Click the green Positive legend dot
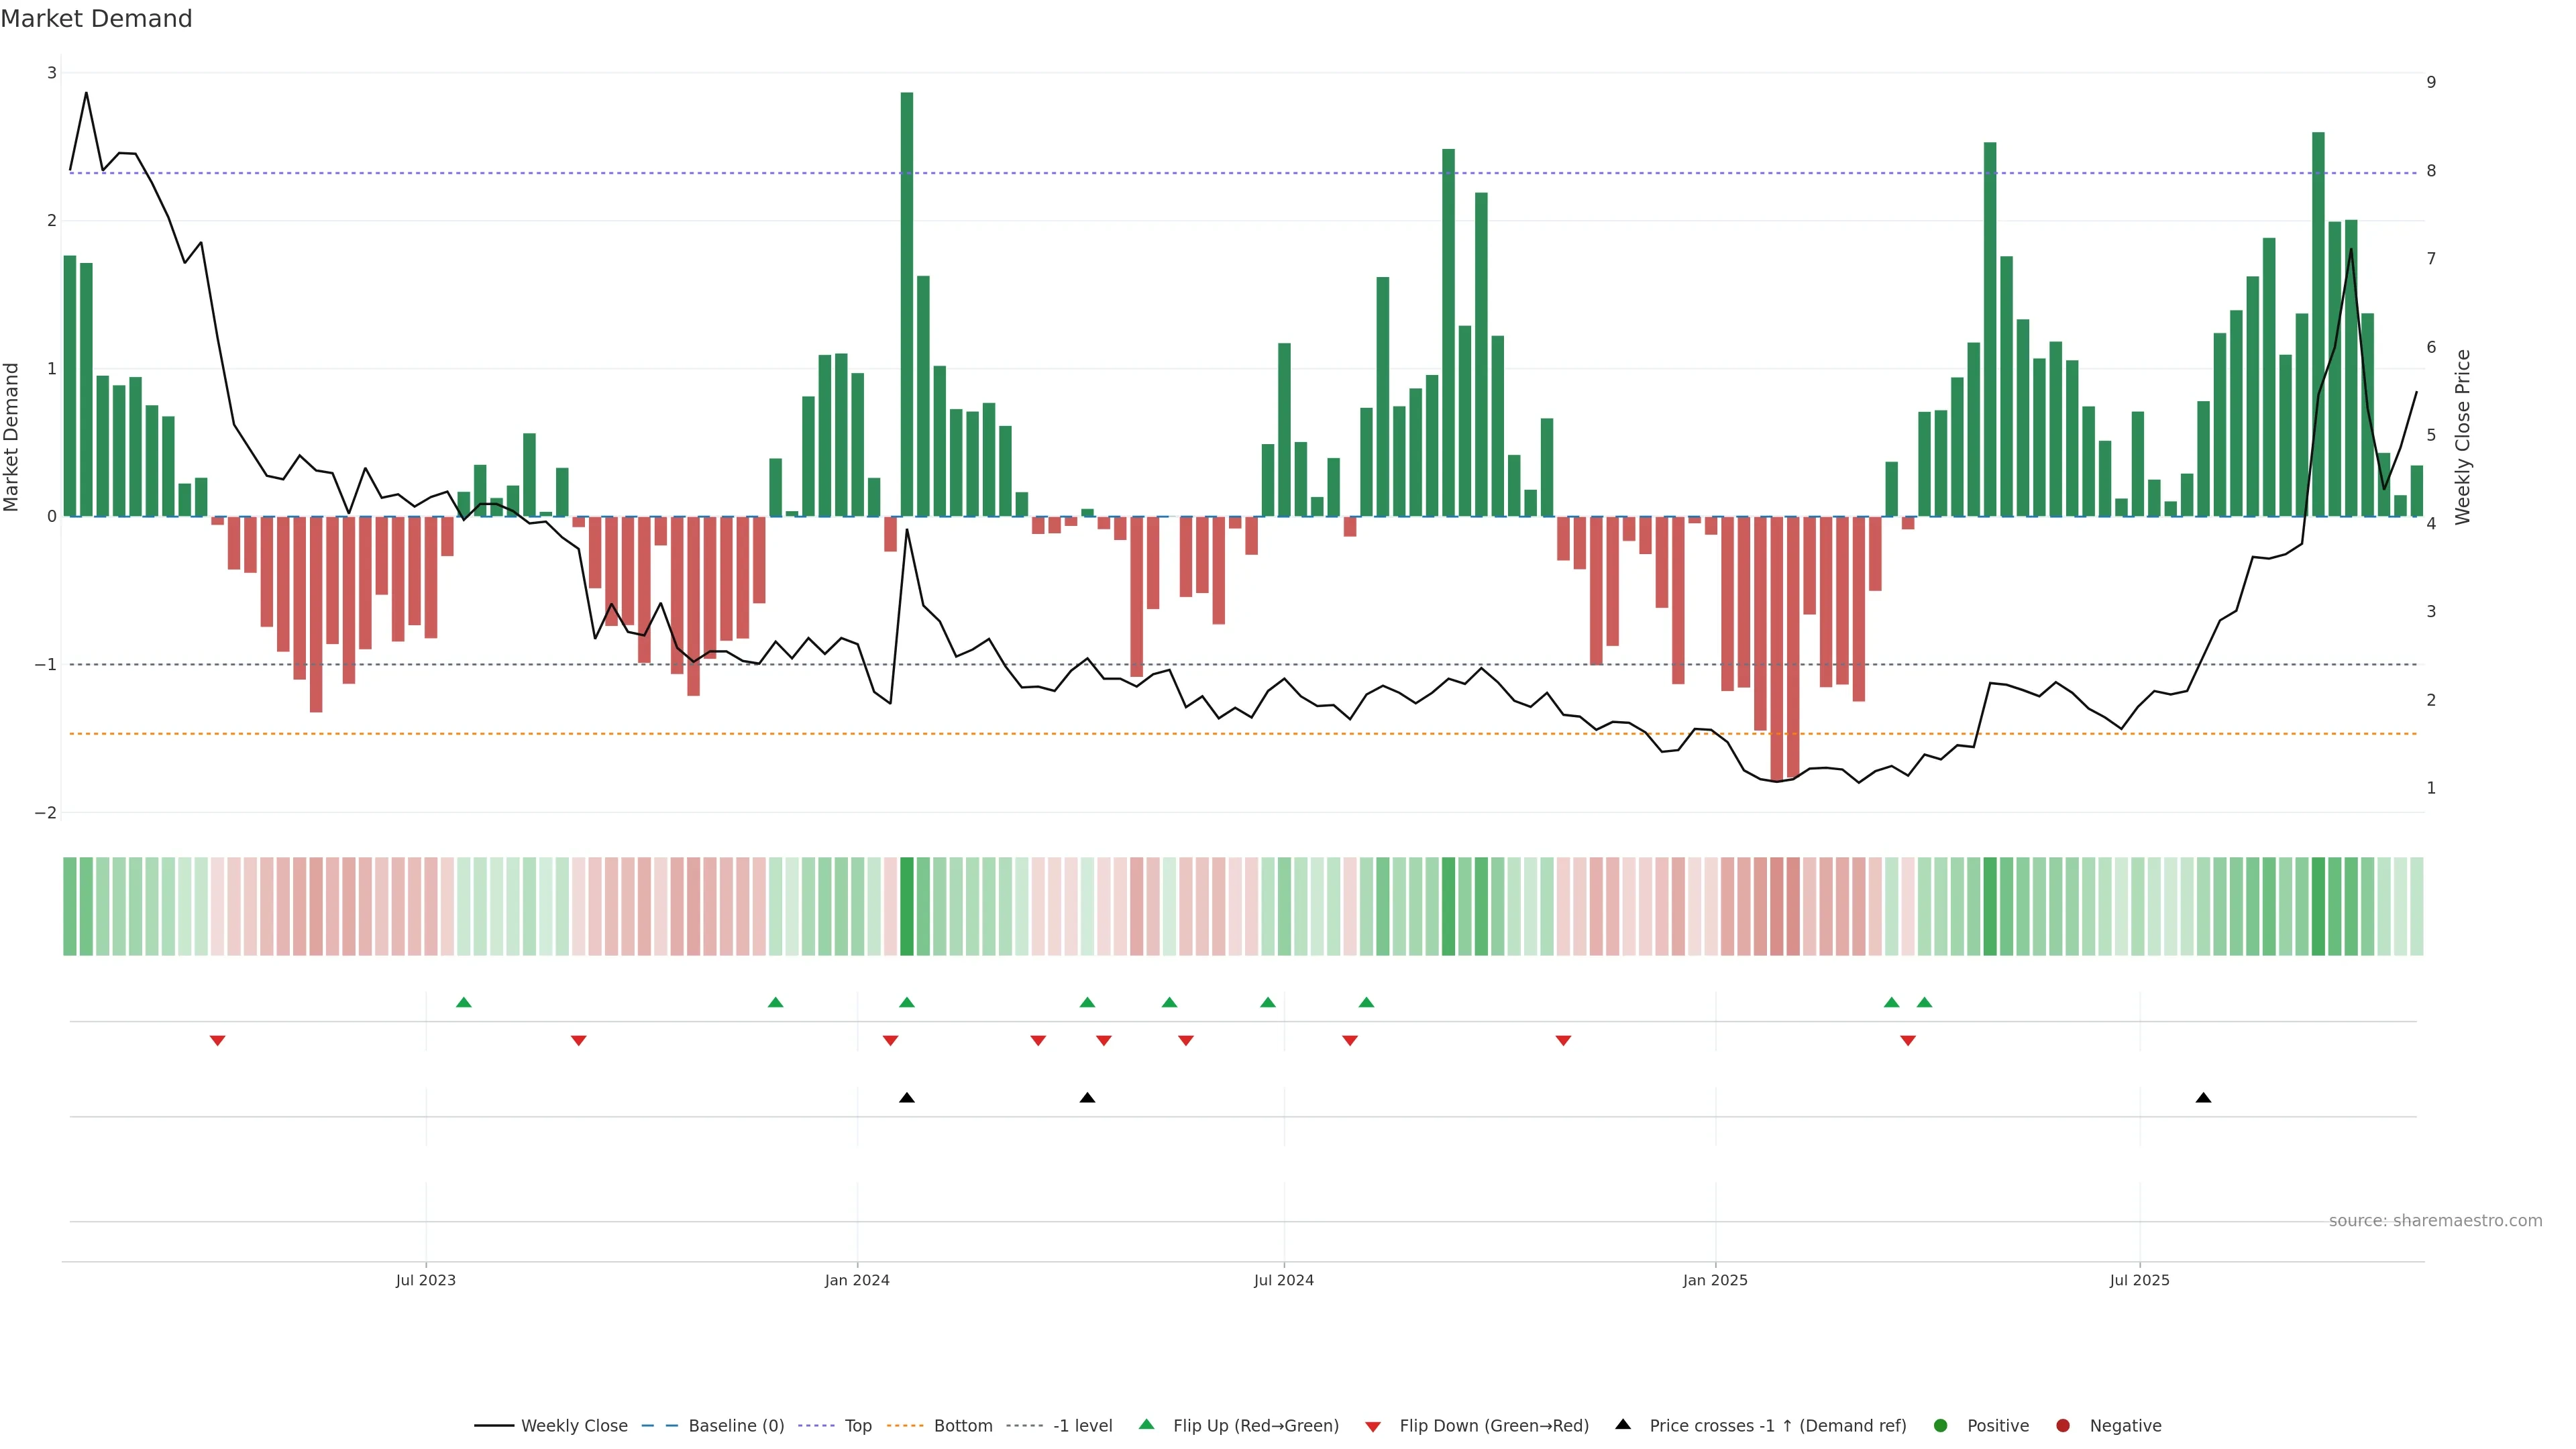This screenshot has height=1449, width=2576. click(1941, 1426)
